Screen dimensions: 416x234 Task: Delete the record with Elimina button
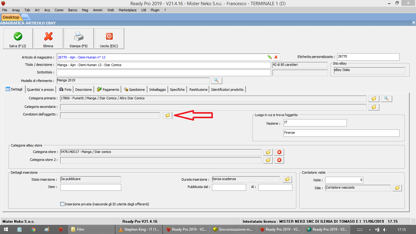(x=48, y=39)
